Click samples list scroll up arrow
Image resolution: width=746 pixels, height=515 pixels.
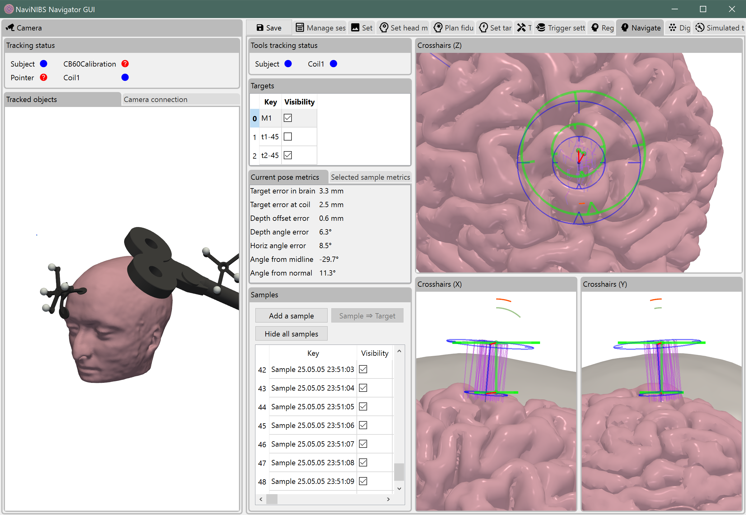pyautogui.click(x=400, y=351)
